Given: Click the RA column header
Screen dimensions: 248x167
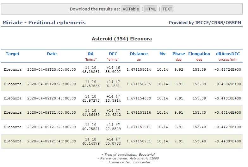Looking at the screenshot, I should point(91,54).
